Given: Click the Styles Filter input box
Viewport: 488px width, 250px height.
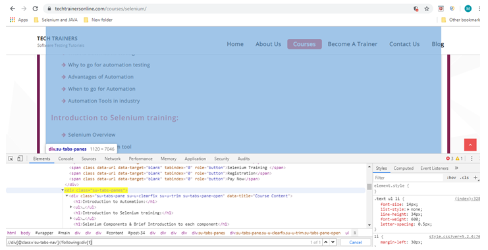Looking at the screenshot, I should (x=408, y=178).
